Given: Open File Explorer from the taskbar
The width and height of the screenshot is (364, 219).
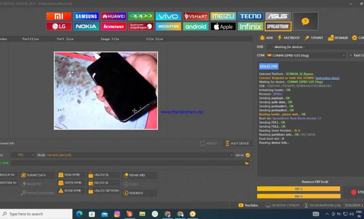Looking at the screenshot, I should pos(142,214).
